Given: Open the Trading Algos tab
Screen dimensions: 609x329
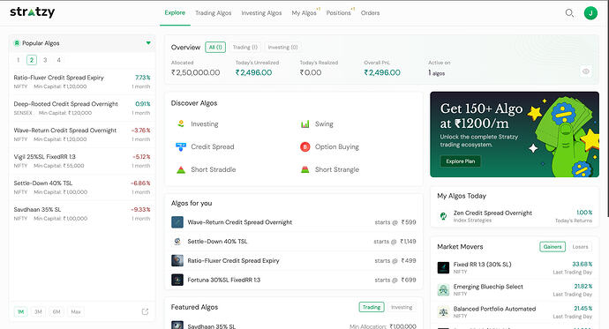Looking at the screenshot, I should pos(214,13).
